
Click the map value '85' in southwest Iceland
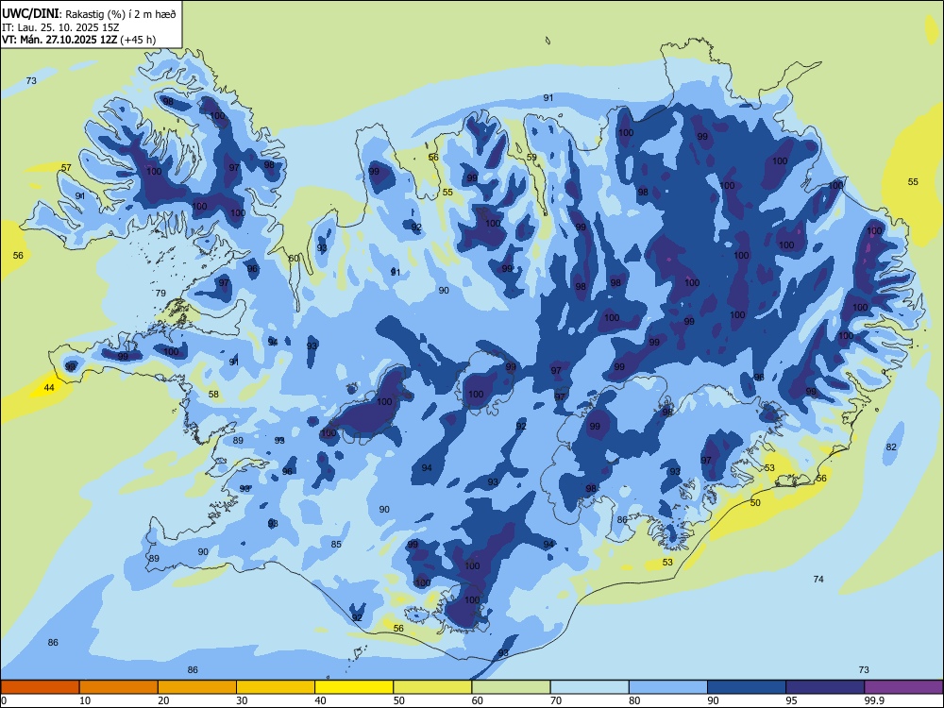click(x=336, y=545)
